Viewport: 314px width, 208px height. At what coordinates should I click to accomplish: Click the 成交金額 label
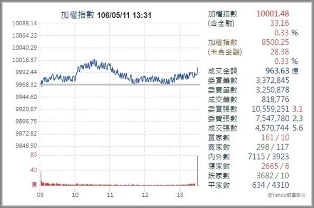[223, 71]
